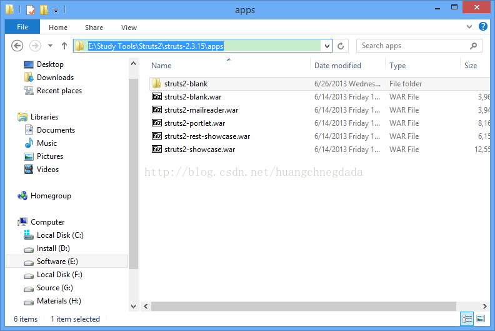Click the folder icon of struts2-blank
The image size is (495, 331).
[x=157, y=83]
